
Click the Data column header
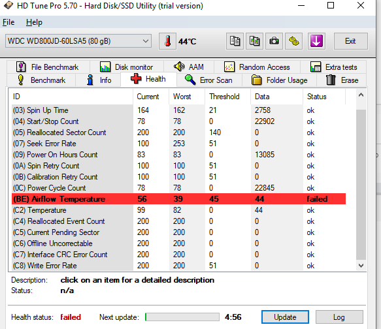(276, 97)
